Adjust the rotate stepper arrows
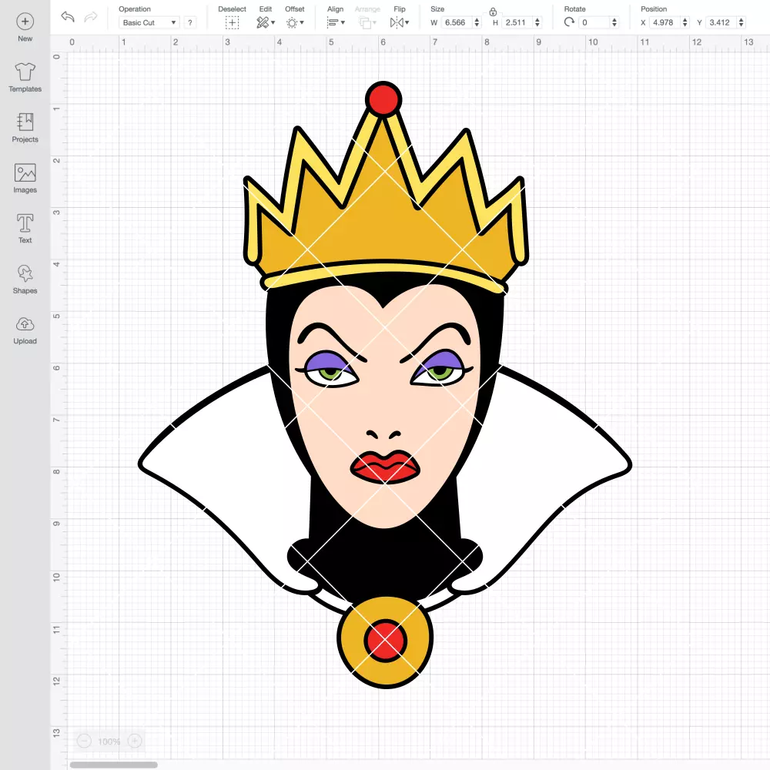 tap(614, 22)
